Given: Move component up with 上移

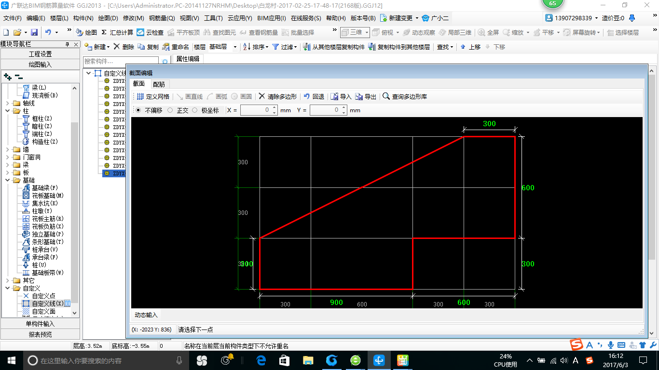Looking at the screenshot, I should (470, 47).
